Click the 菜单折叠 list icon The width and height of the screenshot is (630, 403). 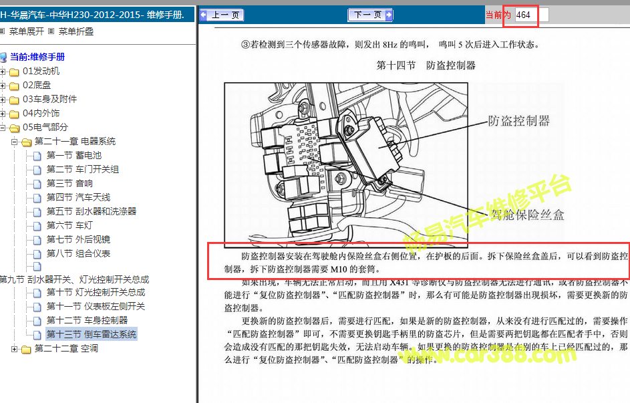[x=51, y=31]
